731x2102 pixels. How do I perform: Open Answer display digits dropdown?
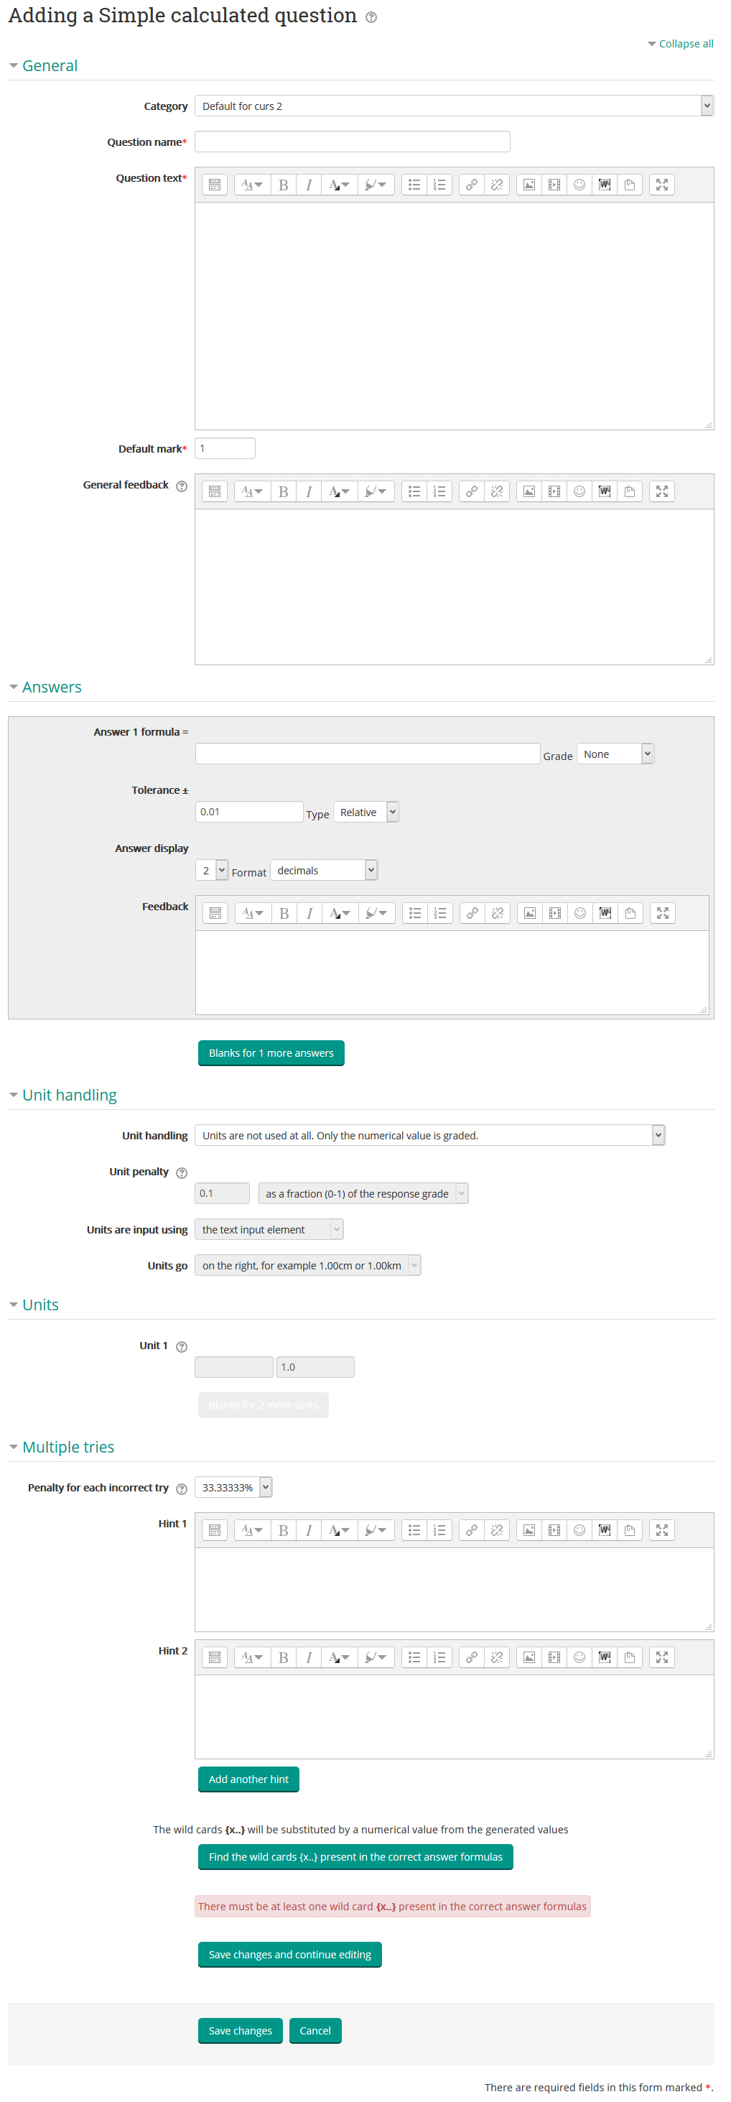[x=211, y=870]
